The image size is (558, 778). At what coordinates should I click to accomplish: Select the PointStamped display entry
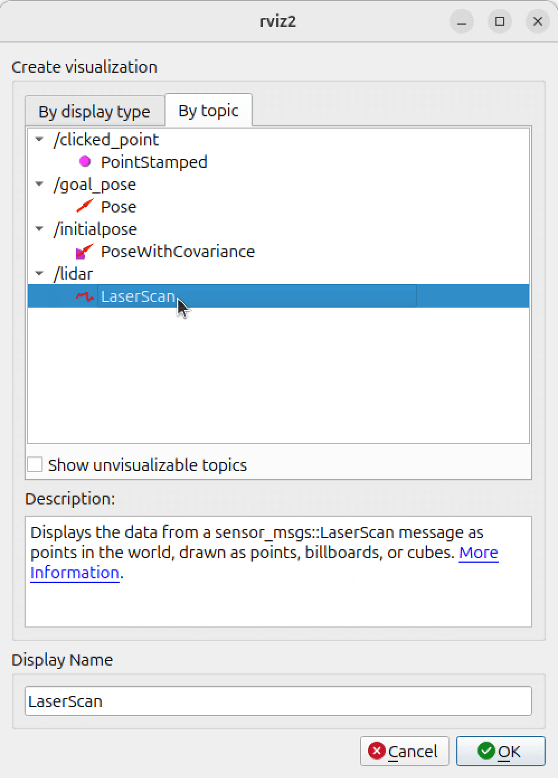[154, 162]
